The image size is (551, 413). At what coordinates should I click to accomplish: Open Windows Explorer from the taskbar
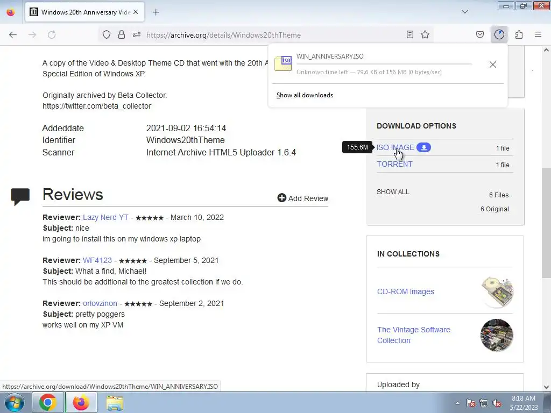[x=115, y=403]
